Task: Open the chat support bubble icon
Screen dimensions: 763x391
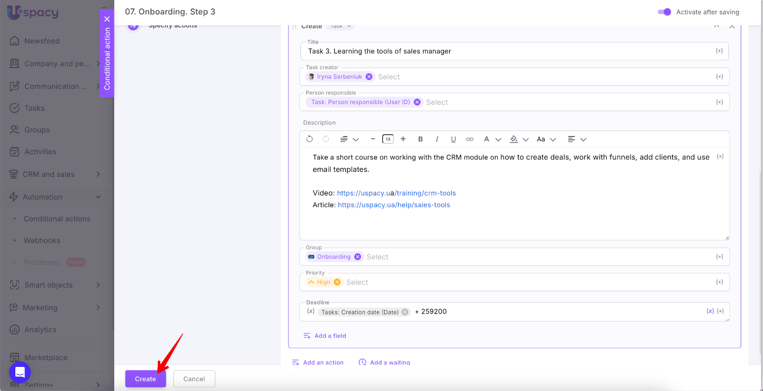Action: [x=20, y=372]
